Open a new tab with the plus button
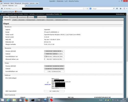 pyautogui.click(x=26, y=6)
